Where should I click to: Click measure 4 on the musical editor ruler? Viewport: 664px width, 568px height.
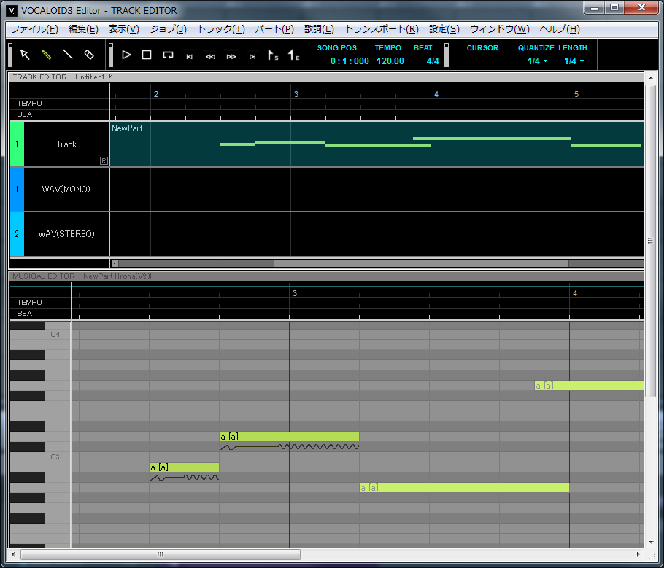(x=575, y=293)
